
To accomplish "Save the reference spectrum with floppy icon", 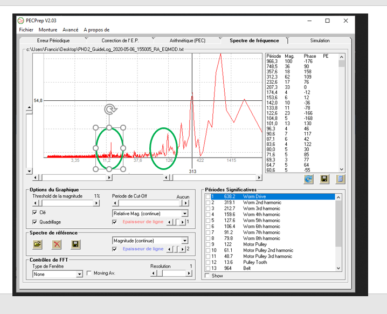I will click(x=75, y=244).
